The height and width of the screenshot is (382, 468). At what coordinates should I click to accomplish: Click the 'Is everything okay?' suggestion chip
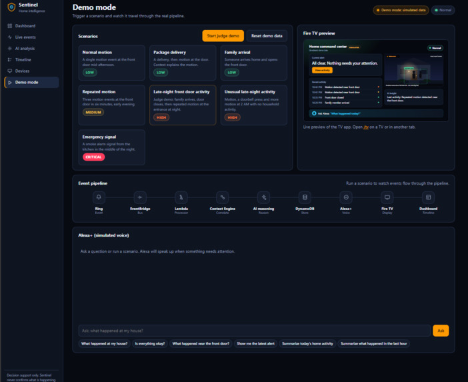point(150,343)
